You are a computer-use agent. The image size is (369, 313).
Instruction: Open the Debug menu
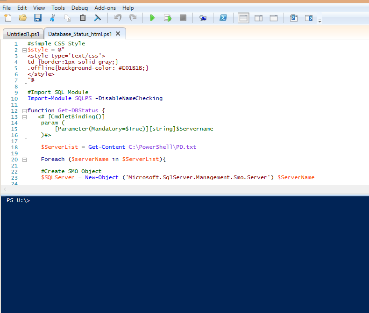coord(79,8)
